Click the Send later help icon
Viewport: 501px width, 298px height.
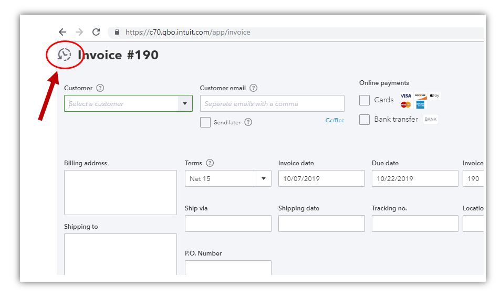click(248, 122)
